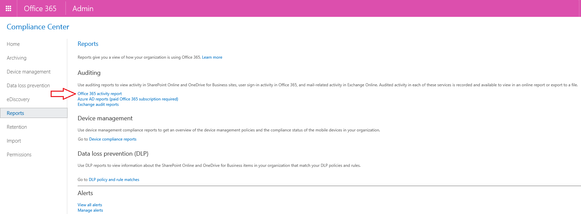Open Device management in the sidebar

point(29,72)
